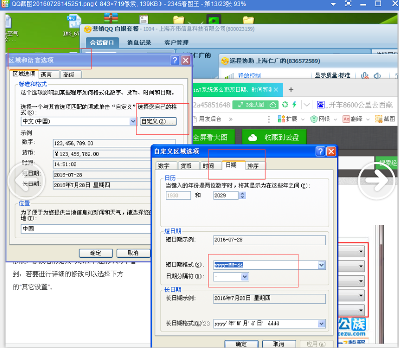Click the 2029 year stepper arrows
This screenshot has height=348, width=399.
tap(243, 195)
